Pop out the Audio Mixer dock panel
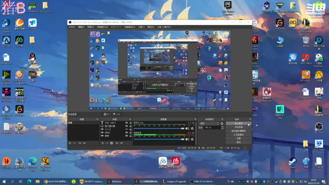 195,119
